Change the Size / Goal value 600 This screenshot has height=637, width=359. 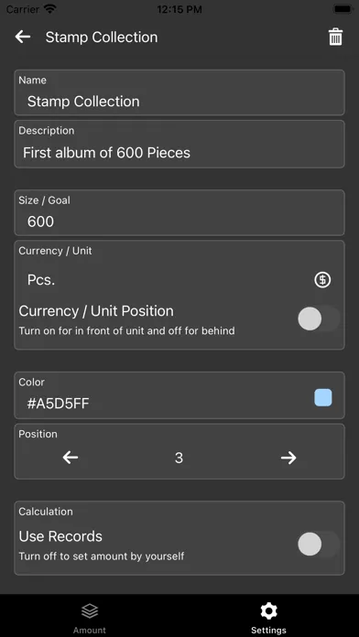point(179,212)
